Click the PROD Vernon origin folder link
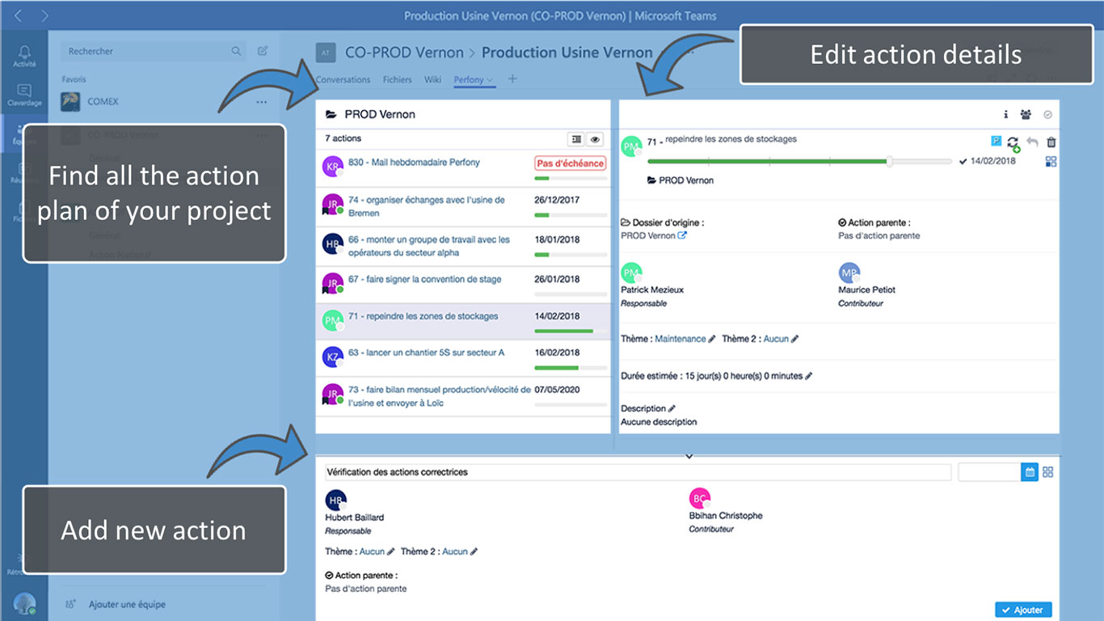The height and width of the screenshot is (621, 1104). (649, 236)
